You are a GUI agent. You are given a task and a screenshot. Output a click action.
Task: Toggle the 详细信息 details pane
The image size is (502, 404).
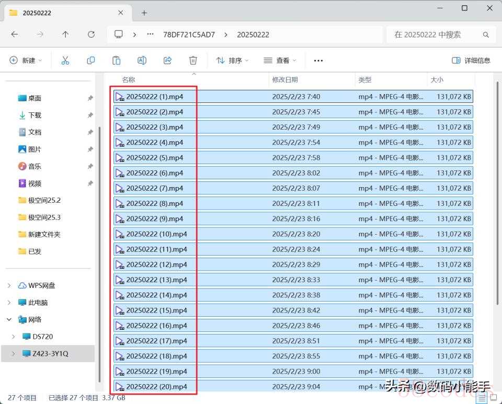[x=471, y=61]
